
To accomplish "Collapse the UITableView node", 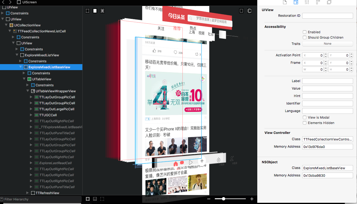I will point(24,79).
